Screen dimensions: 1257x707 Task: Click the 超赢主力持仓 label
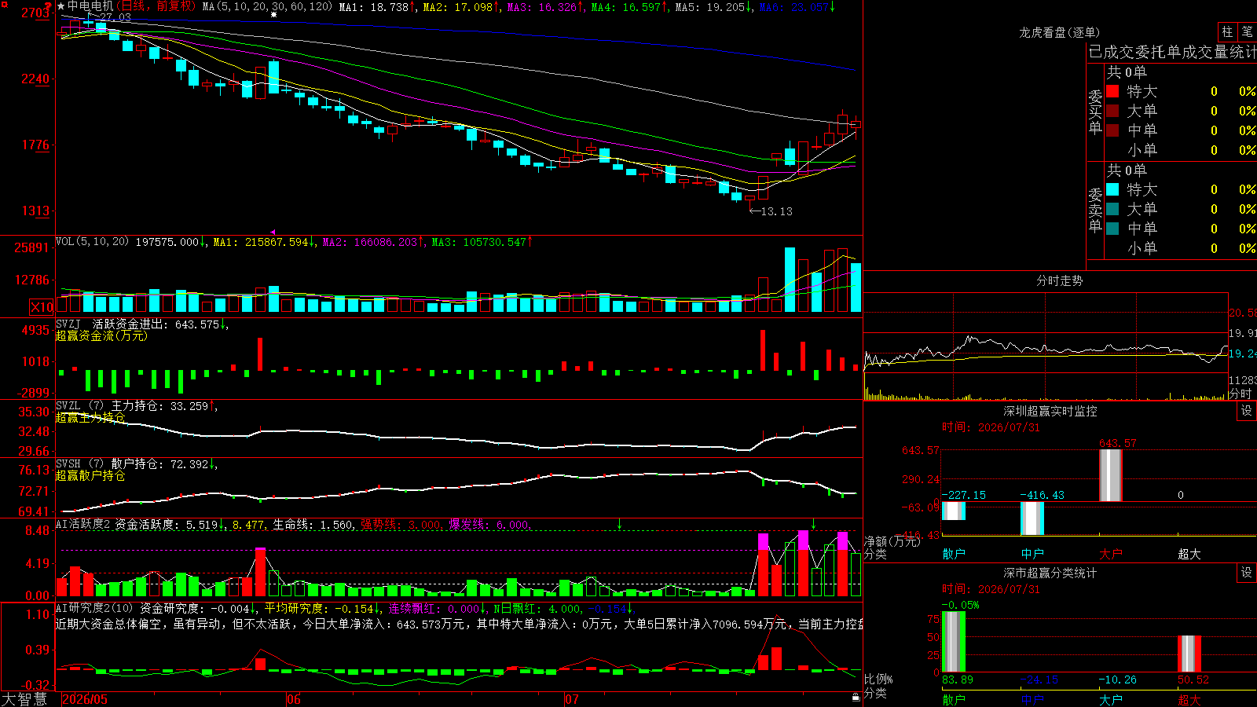[x=90, y=417]
